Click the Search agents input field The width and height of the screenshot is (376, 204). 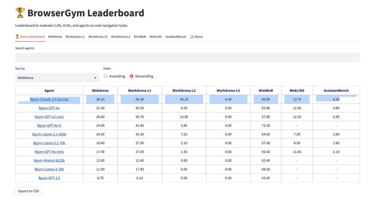[187, 57]
